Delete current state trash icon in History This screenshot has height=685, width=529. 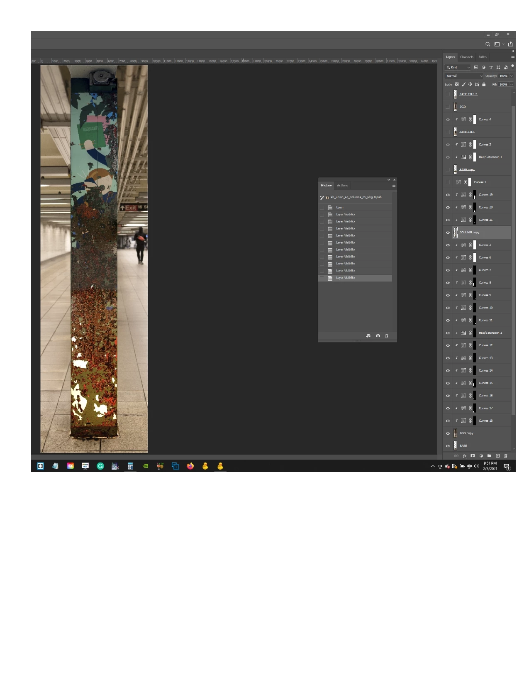[x=387, y=336]
